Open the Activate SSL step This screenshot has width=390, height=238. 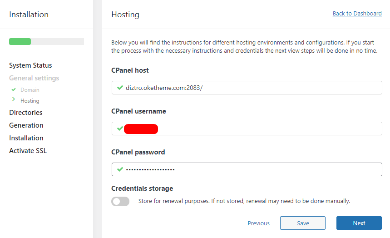(x=28, y=151)
